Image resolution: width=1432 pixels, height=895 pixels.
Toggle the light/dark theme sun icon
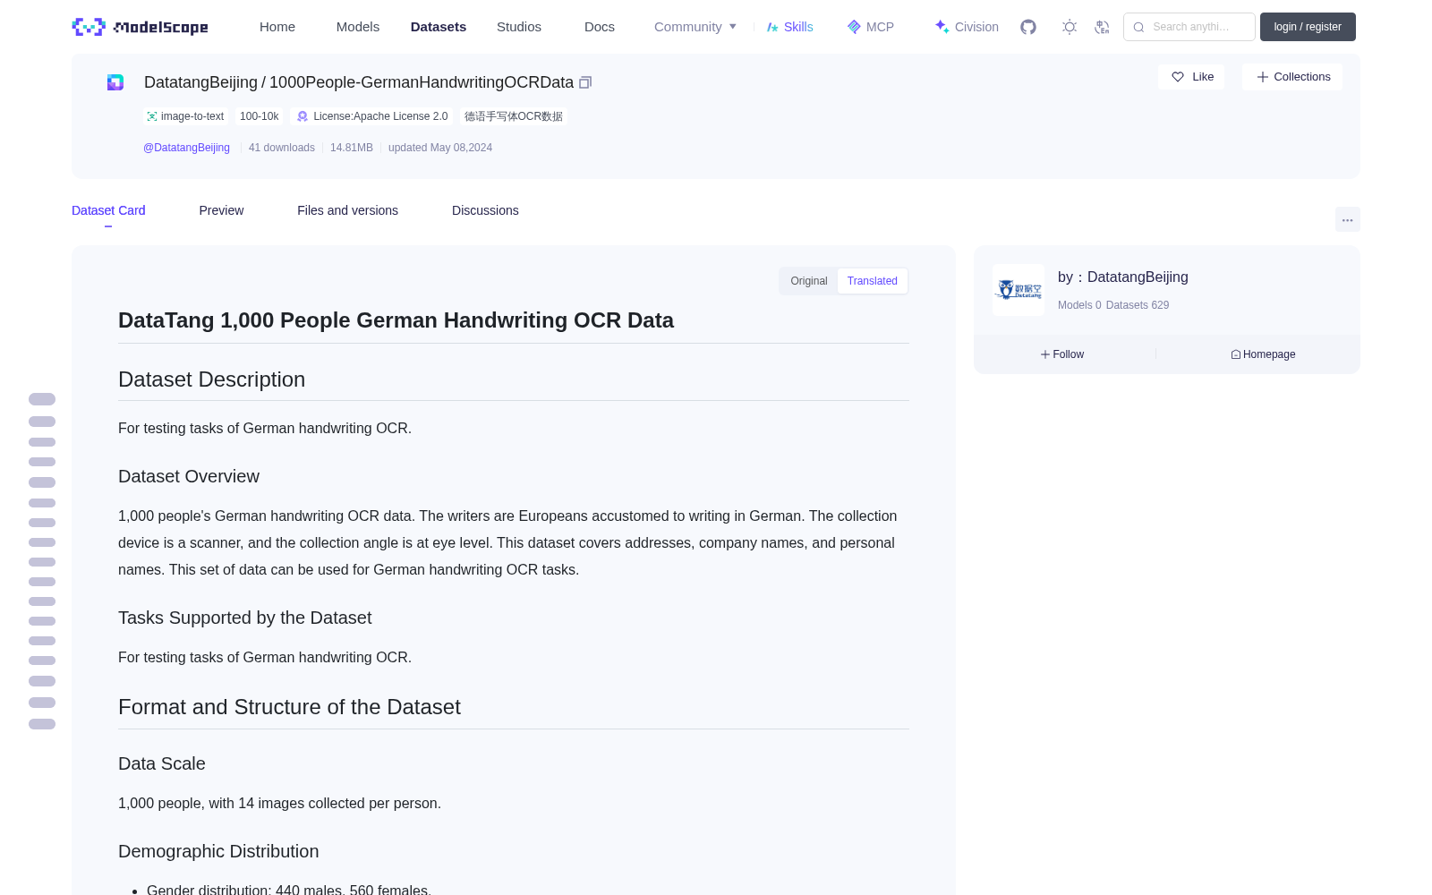point(1070,27)
